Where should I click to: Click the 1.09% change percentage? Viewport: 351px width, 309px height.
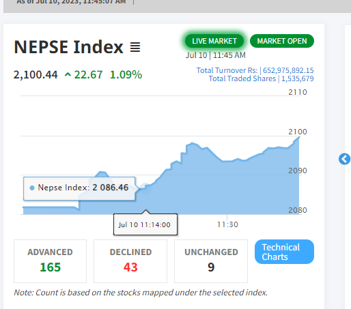(126, 74)
